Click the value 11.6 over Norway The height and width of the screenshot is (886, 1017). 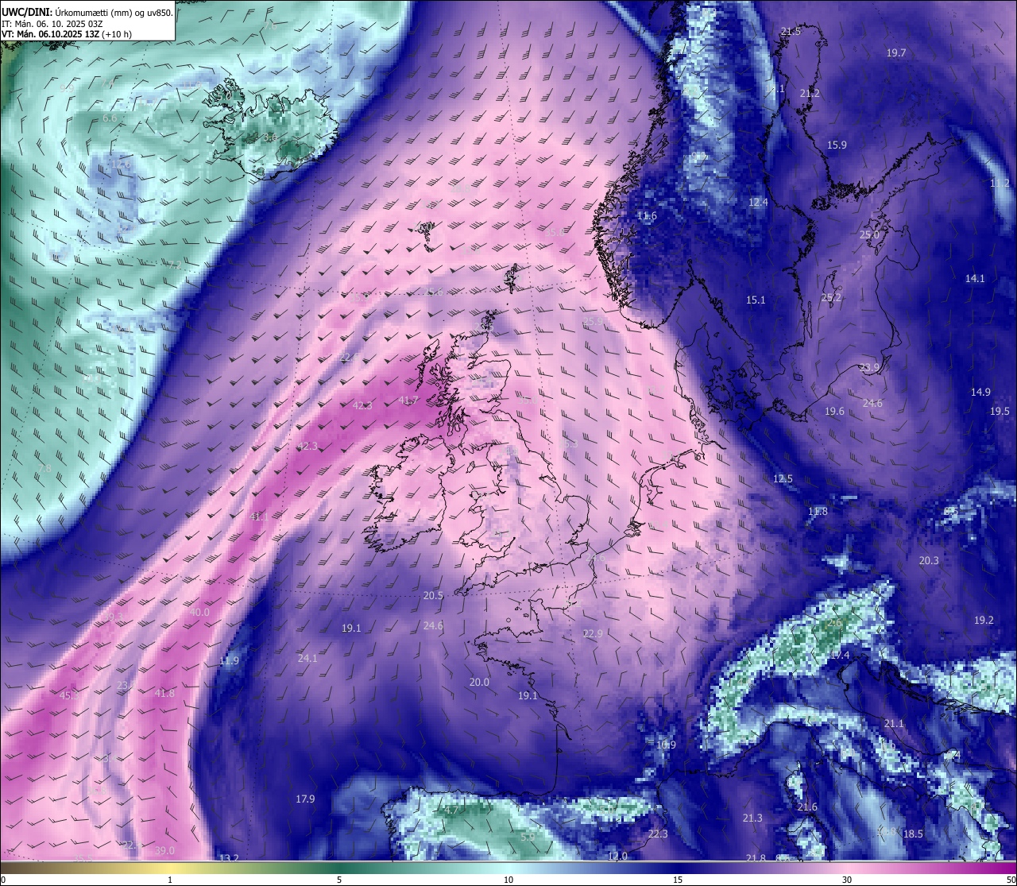[x=647, y=215]
